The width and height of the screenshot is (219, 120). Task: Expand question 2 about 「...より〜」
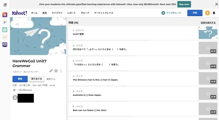pos(143,48)
